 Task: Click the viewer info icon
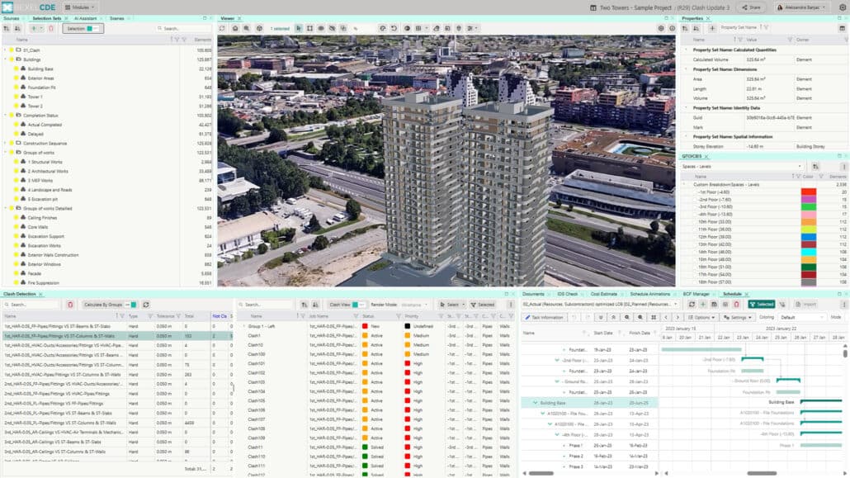click(x=673, y=28)
